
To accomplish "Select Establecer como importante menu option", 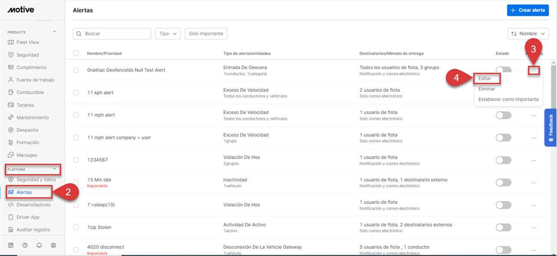I will (x=508, y=99).
